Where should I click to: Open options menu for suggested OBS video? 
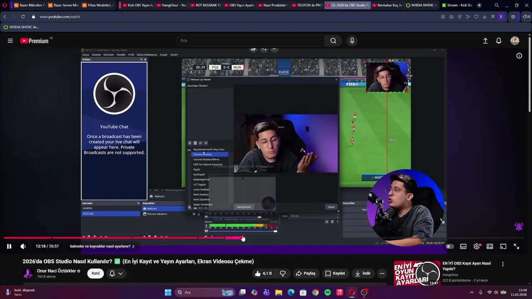coord(503,264)
